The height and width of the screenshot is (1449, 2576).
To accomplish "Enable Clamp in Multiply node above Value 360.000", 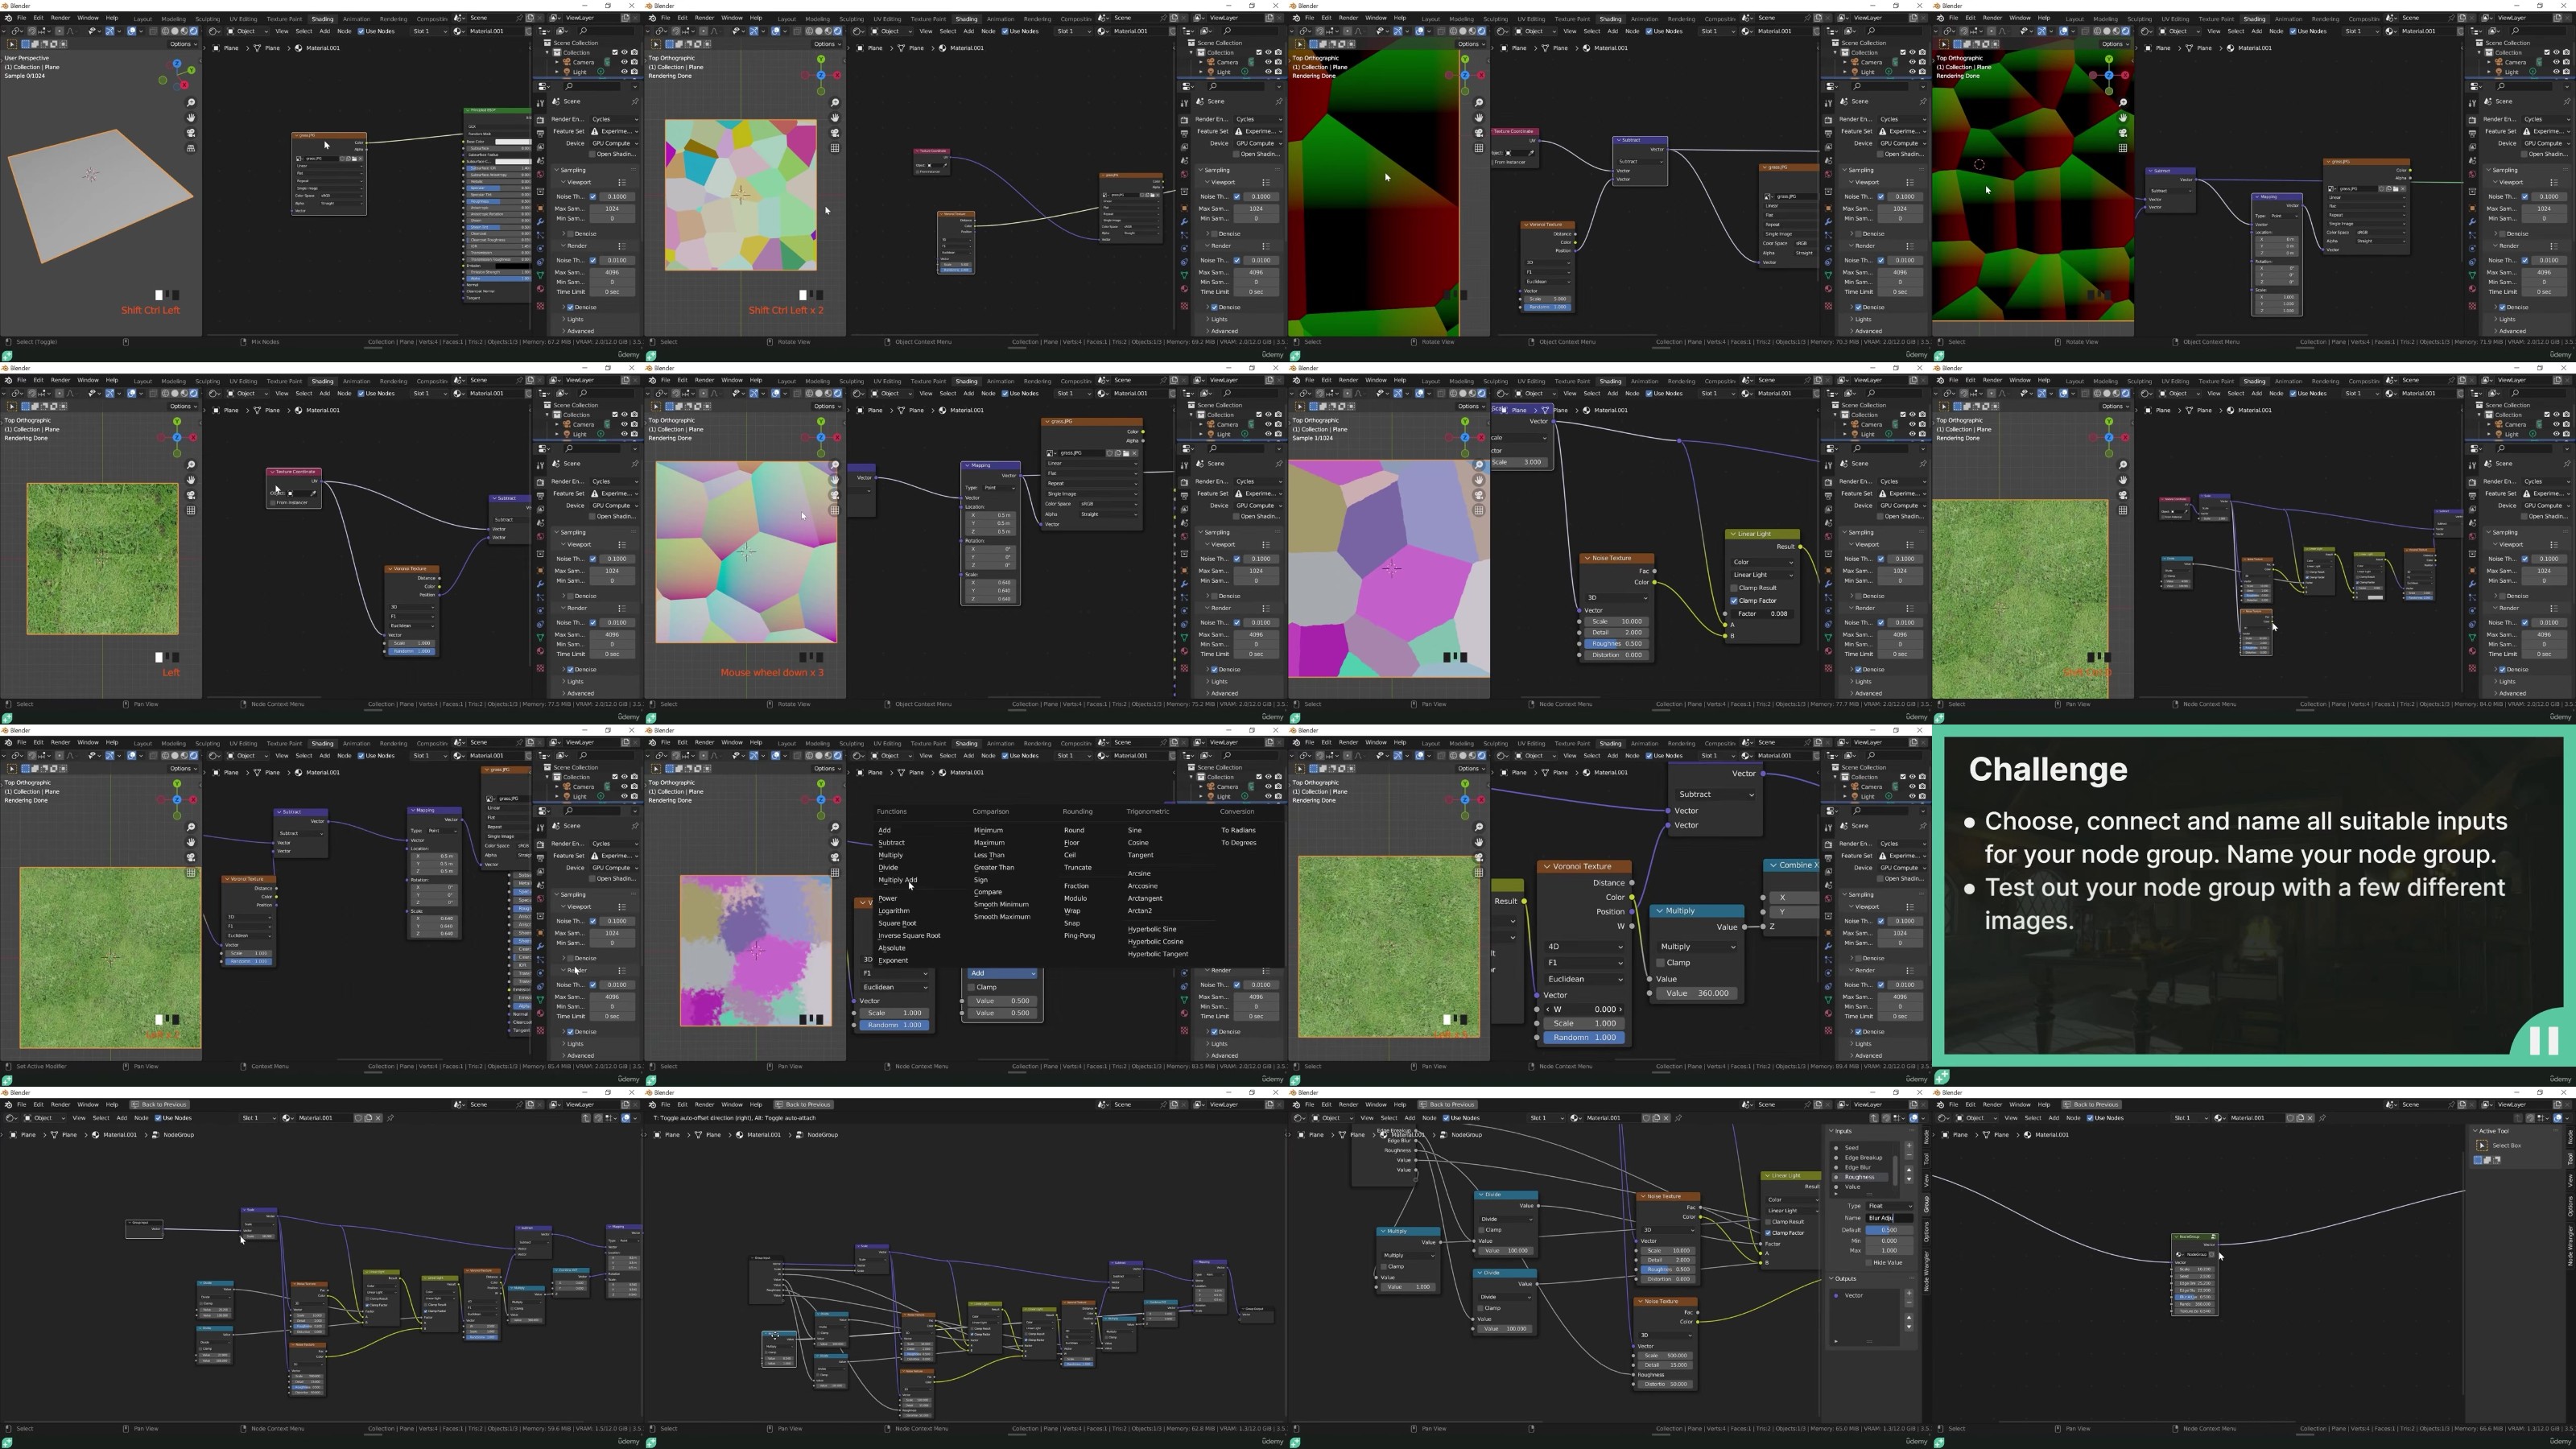I will [x=1660, y=963].
